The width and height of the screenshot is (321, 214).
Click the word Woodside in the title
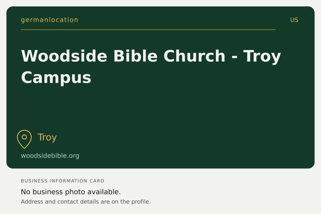64,56
